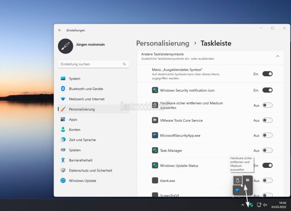Viewport: 291px width, 211px height.
Task: Click the Windows Security icon in the system tray
Action: pos(251,205)
